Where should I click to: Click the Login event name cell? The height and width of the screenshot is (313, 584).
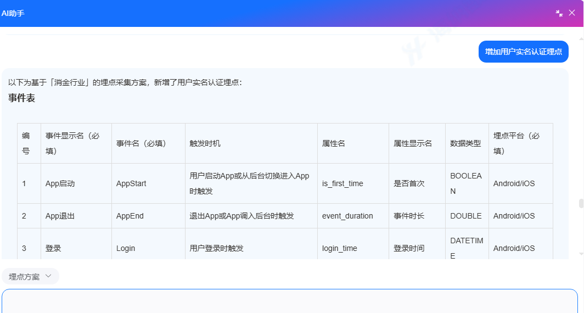[148, 244]
